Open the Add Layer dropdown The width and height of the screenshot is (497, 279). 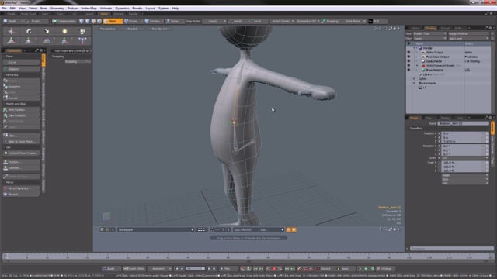click(x=468, y=38)
